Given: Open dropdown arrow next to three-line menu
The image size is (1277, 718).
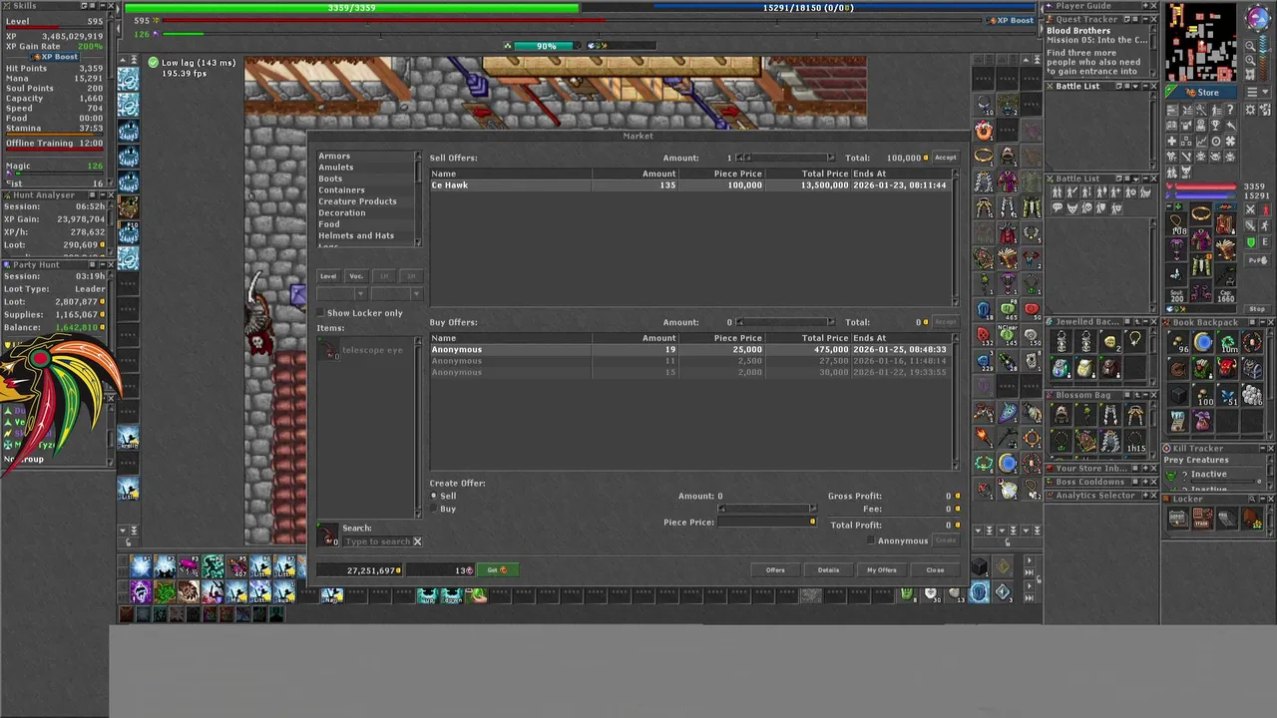Looking at the screenshot, I should coord(1265,93).
